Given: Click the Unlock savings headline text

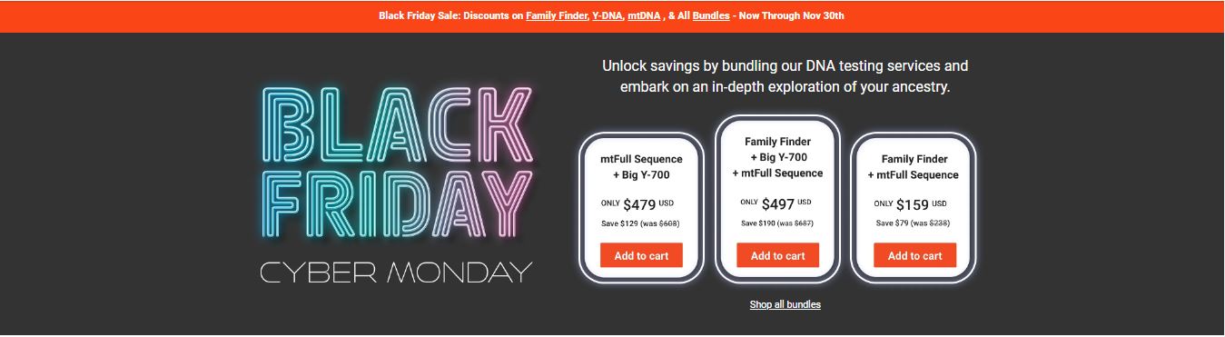Looking at the screenshot, I should pyautogui.click(x=785, y=77).
